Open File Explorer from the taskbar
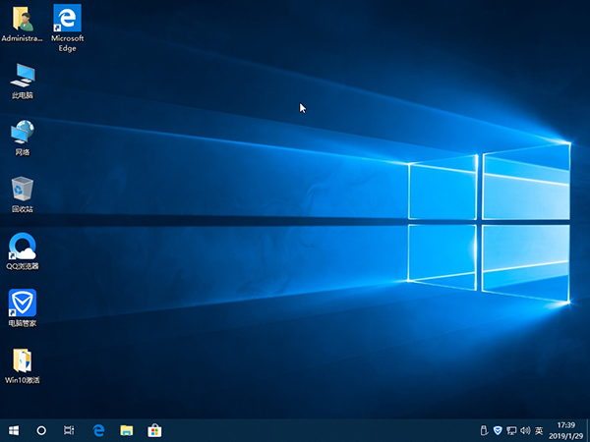The width and height of the screenshot is (590, 442). 127,430
